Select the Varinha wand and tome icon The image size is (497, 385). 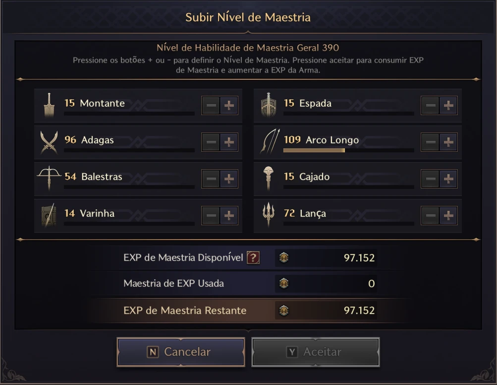(49, 215)
